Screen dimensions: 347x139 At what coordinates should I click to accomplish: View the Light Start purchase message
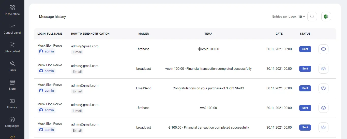point(323,88)
